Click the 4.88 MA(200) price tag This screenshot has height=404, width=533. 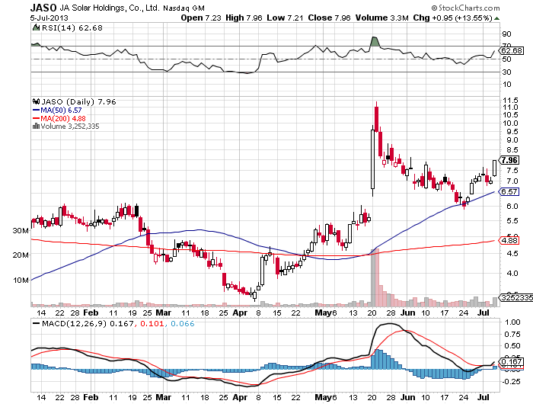pos(509,241)
